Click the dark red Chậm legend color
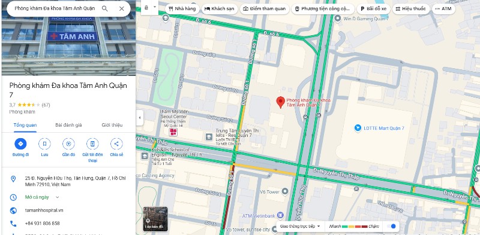Viewport: 480px width, 235px height. pos(364,227)
